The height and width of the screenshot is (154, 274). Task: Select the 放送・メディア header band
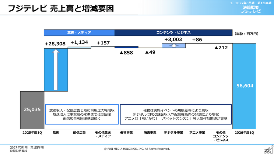click(x=79, y=33)
